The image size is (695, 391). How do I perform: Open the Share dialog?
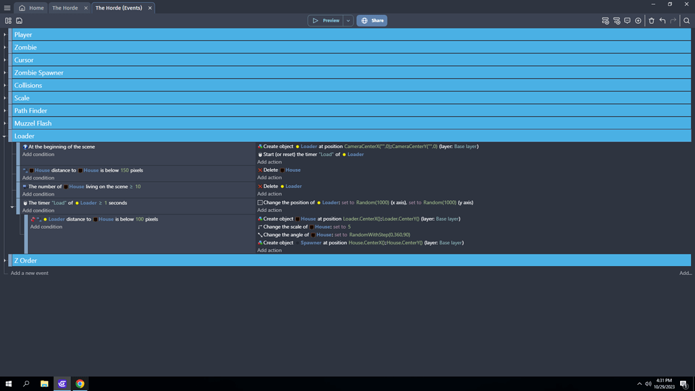point(371,20)
